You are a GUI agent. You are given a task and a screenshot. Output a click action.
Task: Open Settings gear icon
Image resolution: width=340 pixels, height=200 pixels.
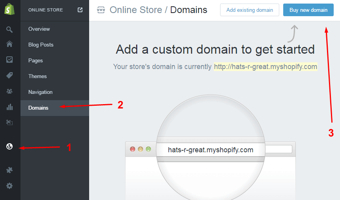(x=9, y=186)
